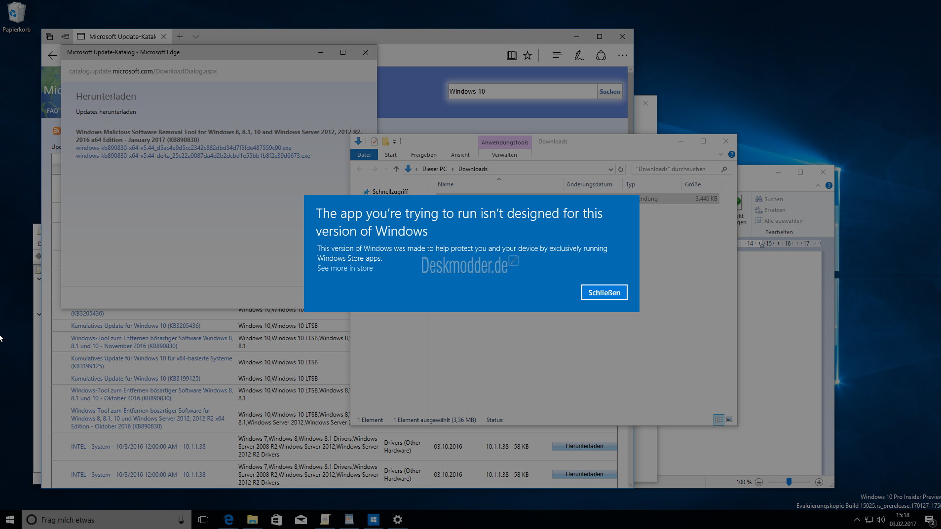Viewport: 941px width, 529px height.
Task: Open the Freigeben ribbon tab
Action: pos(423,155)
